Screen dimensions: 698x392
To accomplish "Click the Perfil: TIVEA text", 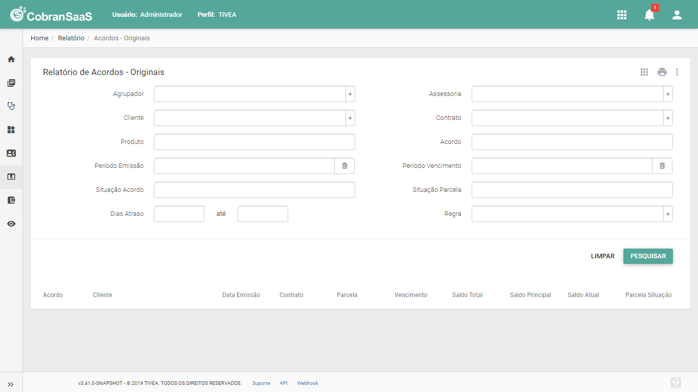I will (x=217, y=15).
